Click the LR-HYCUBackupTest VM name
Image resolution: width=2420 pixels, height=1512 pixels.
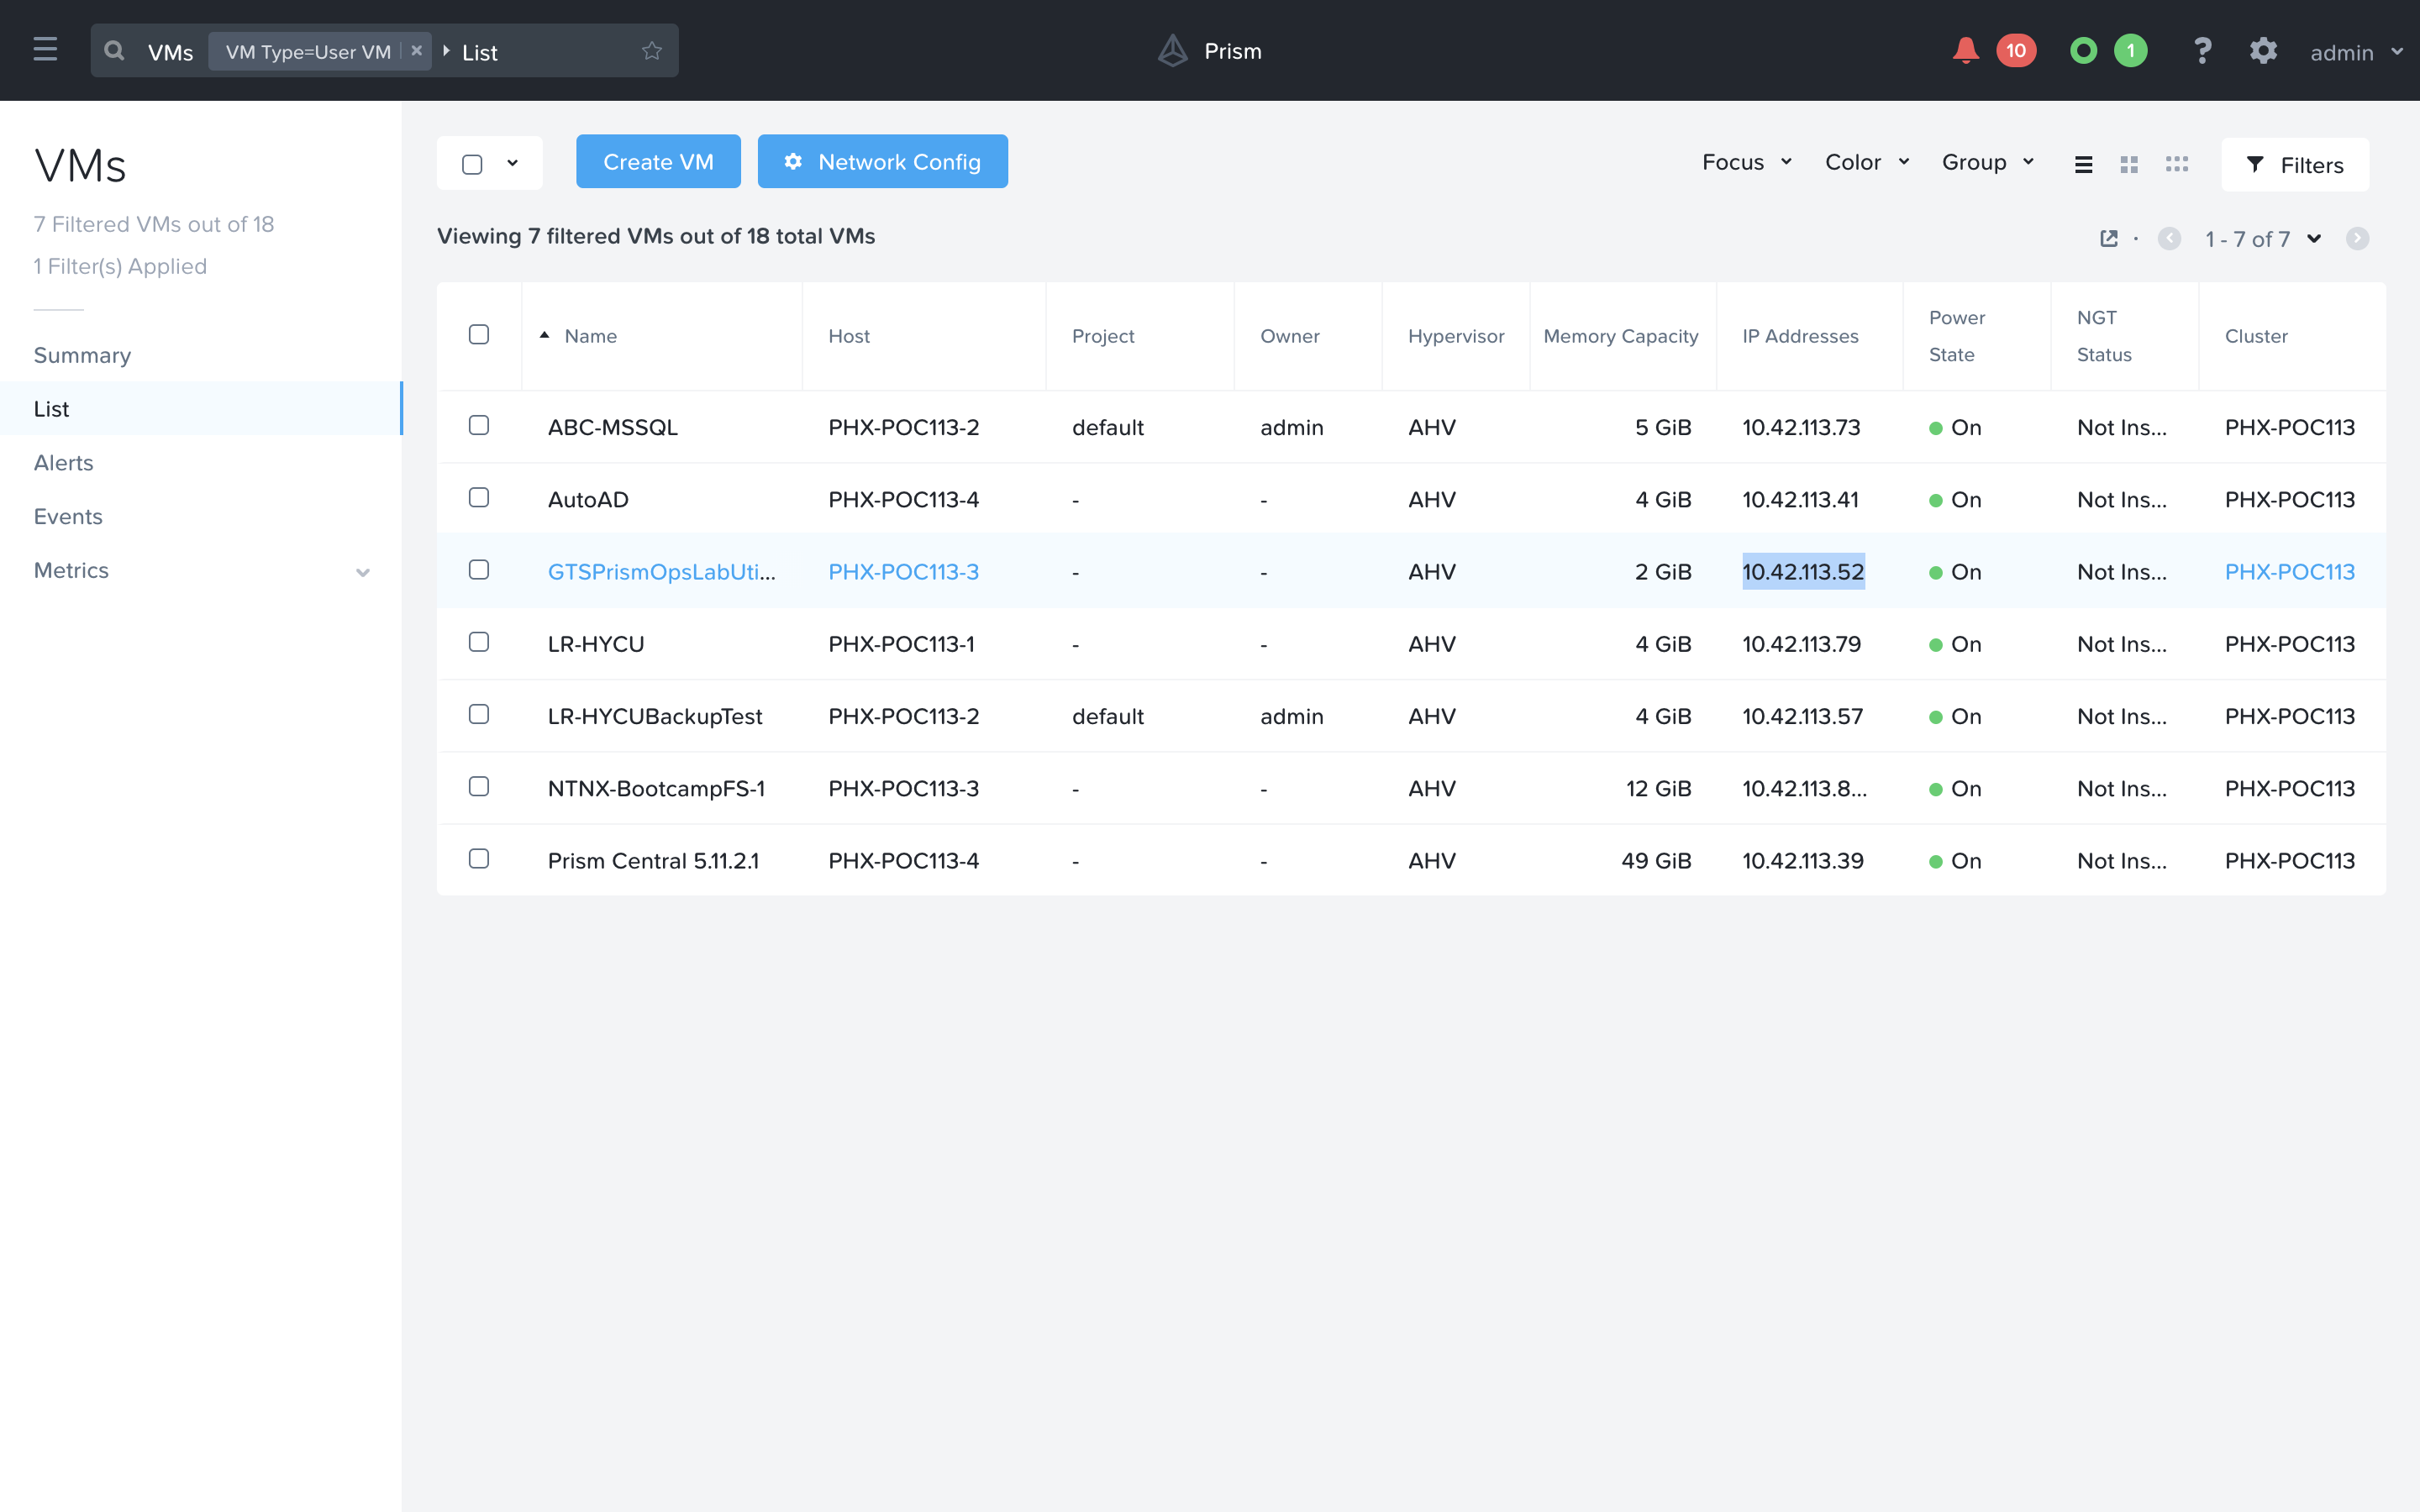click(654, 716)
